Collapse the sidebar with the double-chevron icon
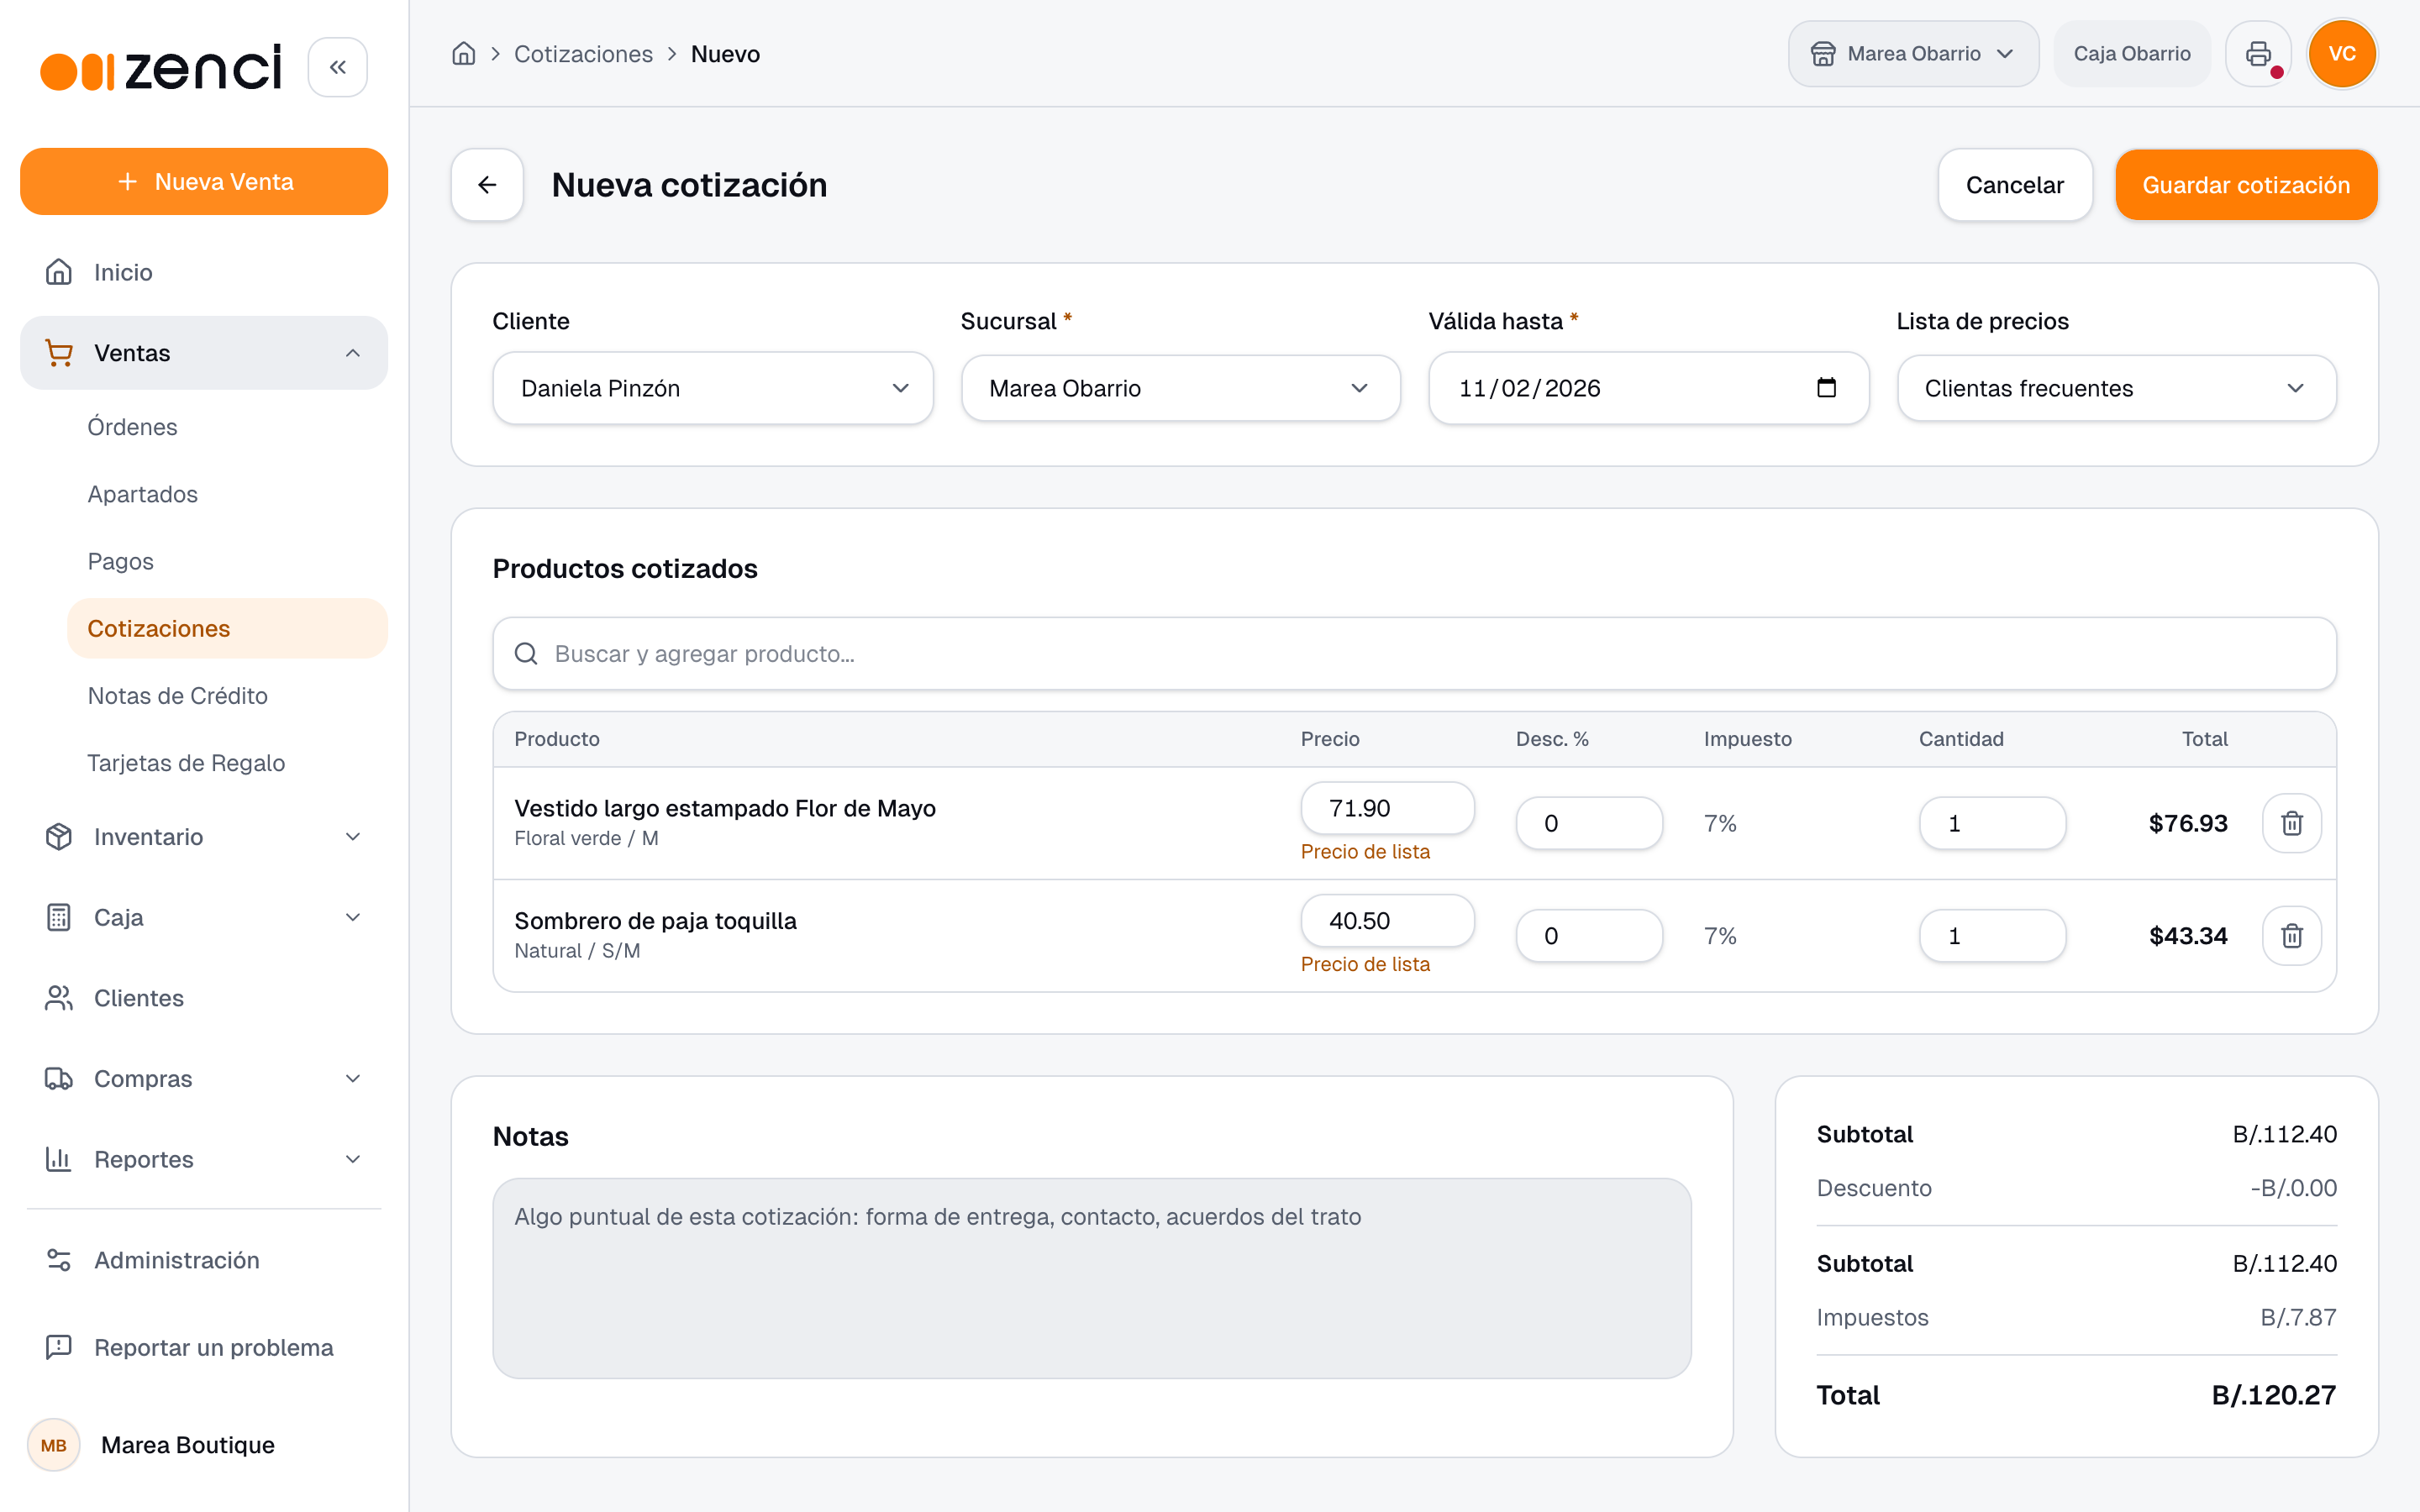 338,67
